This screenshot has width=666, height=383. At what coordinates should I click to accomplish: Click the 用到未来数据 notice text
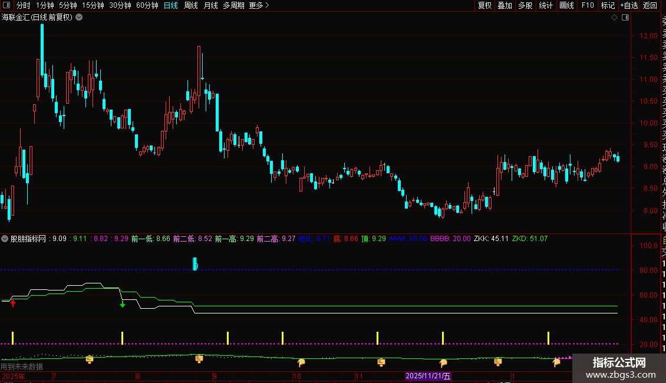pyautogui.click(x=22, y=367)
